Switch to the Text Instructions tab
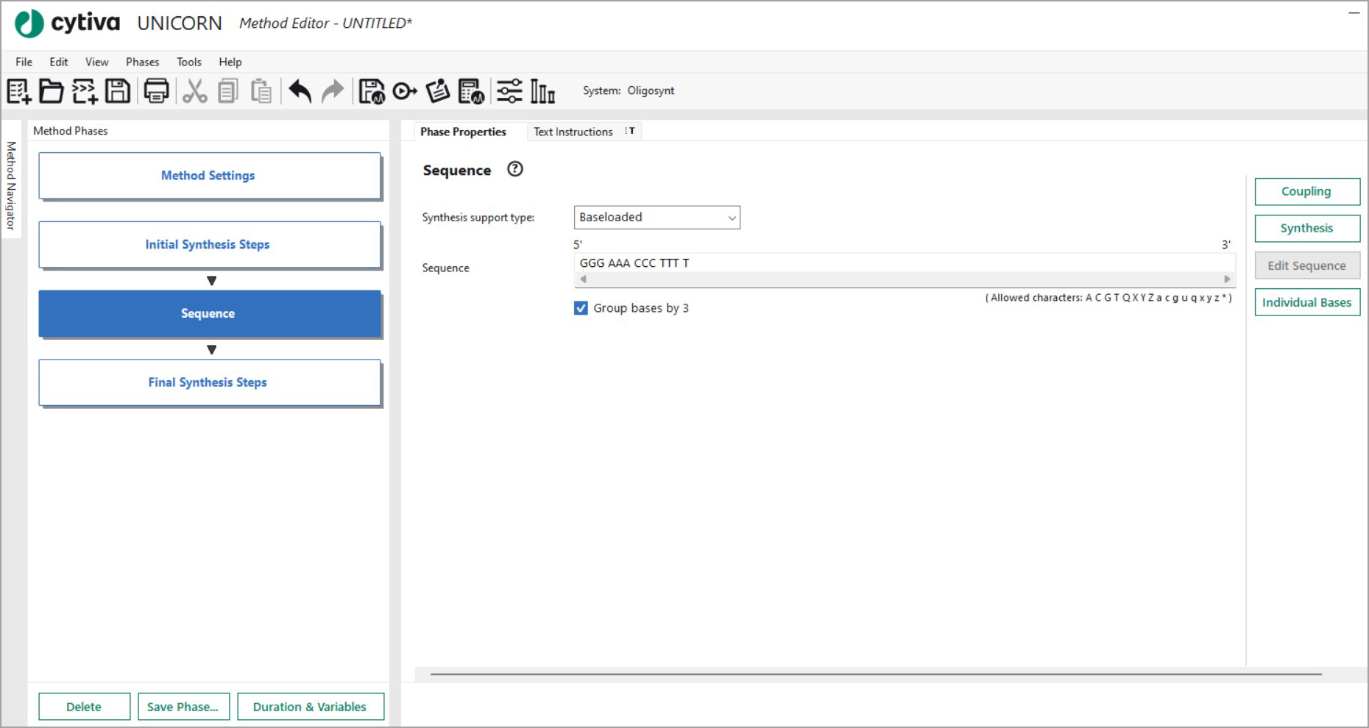 pyautogui.click(x=573, y=132)
